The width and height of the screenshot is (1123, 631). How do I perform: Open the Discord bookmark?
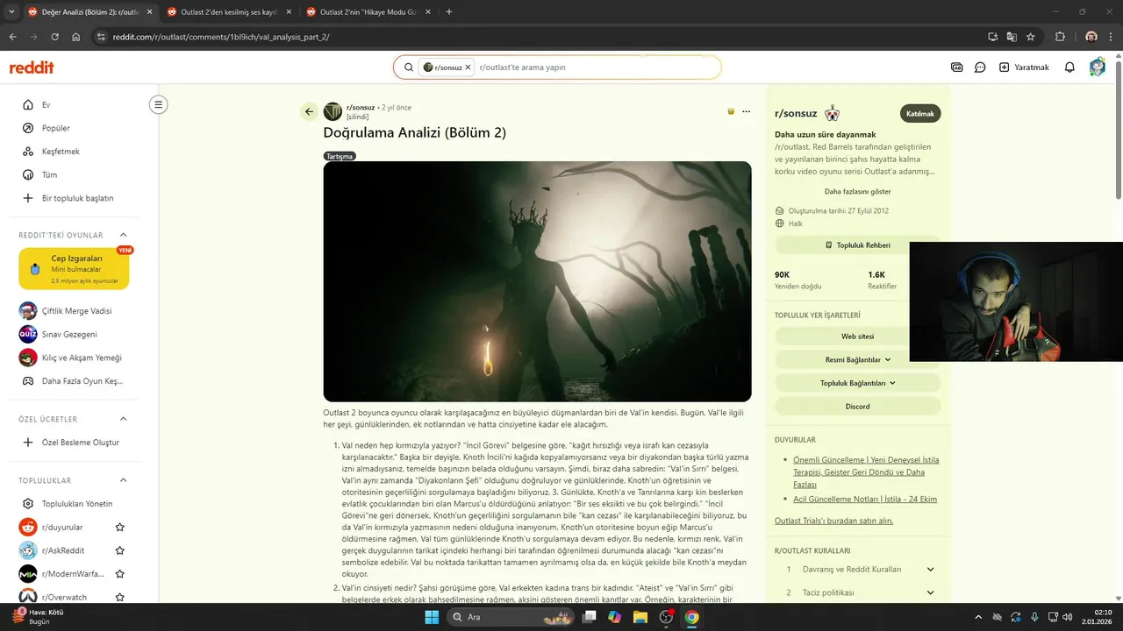[x=857, y=407]
